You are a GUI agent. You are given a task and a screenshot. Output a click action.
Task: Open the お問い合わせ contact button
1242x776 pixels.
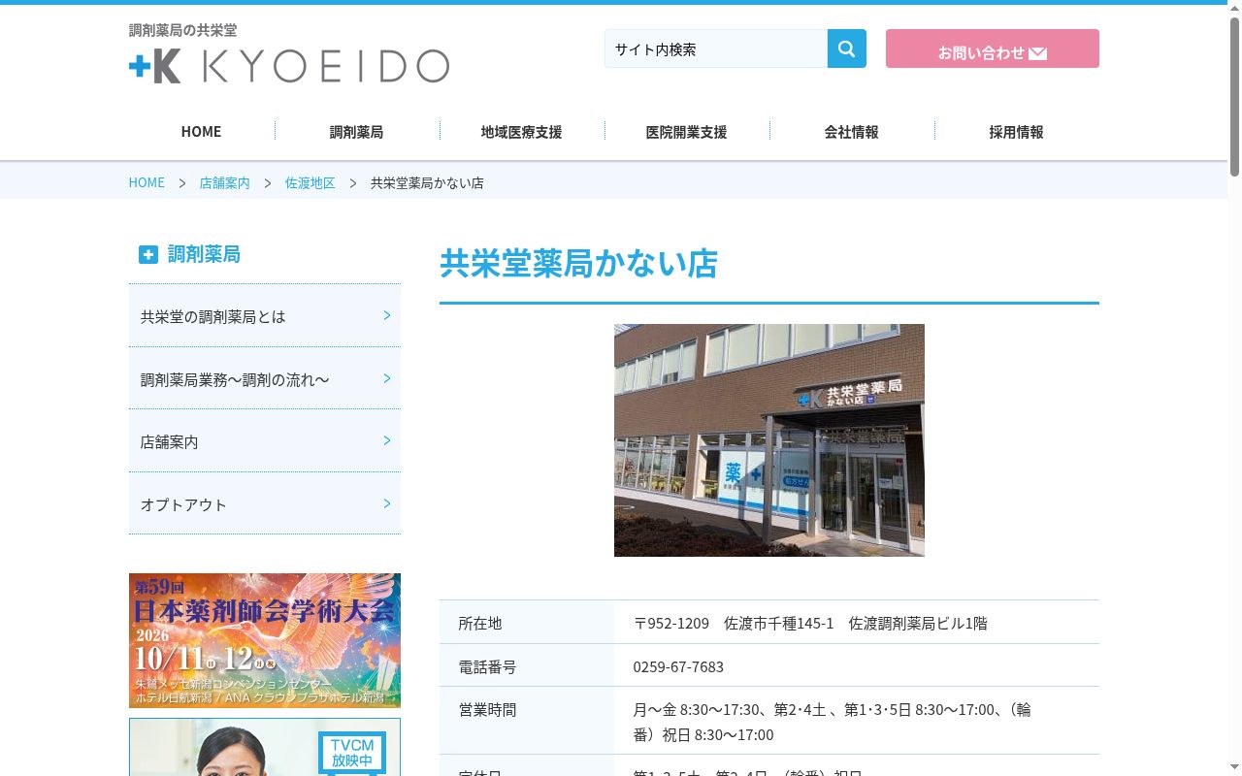(992, 48)
